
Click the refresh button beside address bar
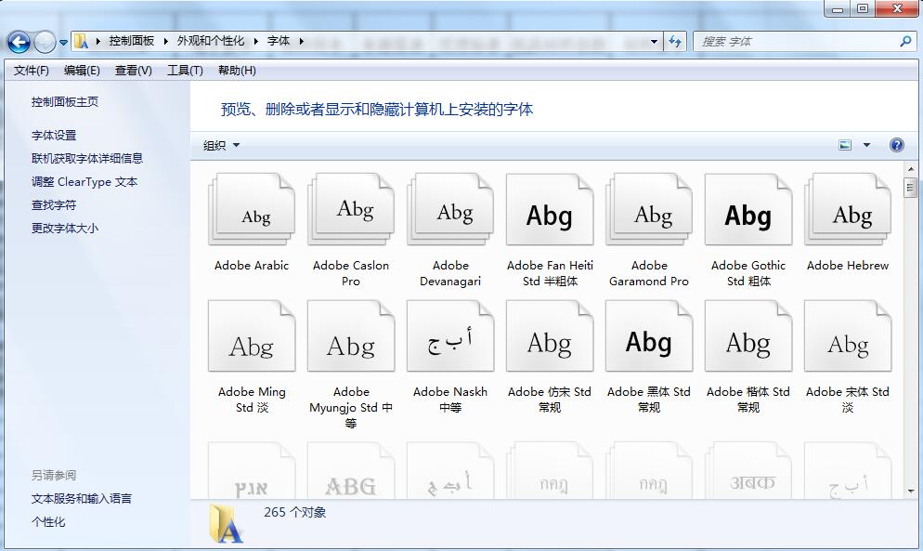pos(675,41)
